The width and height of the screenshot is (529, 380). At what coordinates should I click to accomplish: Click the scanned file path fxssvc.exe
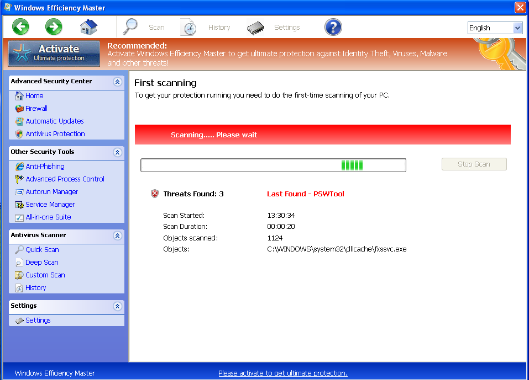[x=337, y=249]
